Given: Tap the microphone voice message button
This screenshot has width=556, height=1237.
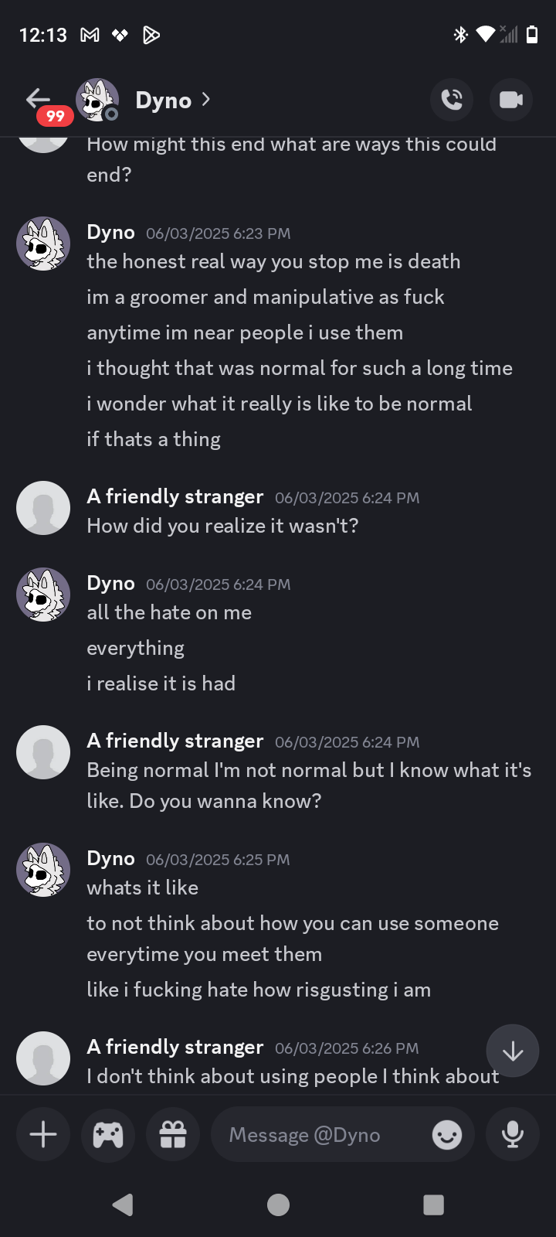Looking at the screenshot, I should click(x=512, y=1134).
